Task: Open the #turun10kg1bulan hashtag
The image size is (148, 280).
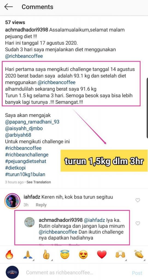Action: [x=25, y=174]
